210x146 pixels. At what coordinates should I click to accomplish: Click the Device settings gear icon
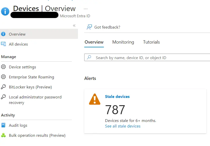pos(4,67)
